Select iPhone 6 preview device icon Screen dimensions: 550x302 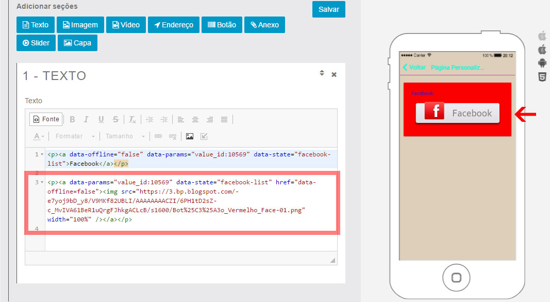(542, 49)
